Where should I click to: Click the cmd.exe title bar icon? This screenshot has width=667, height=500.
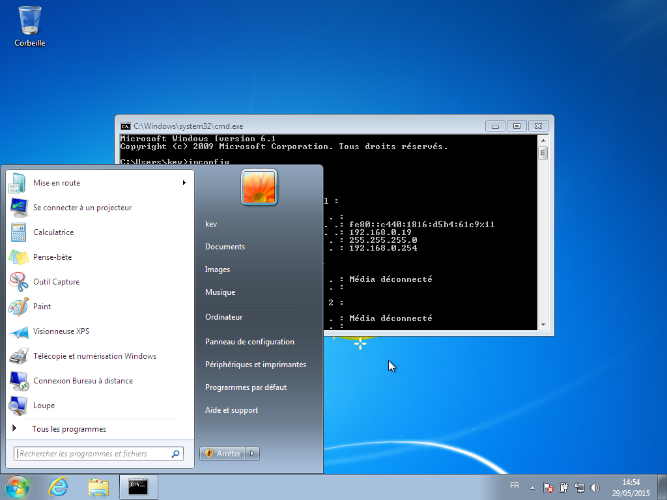coord(126,126)
